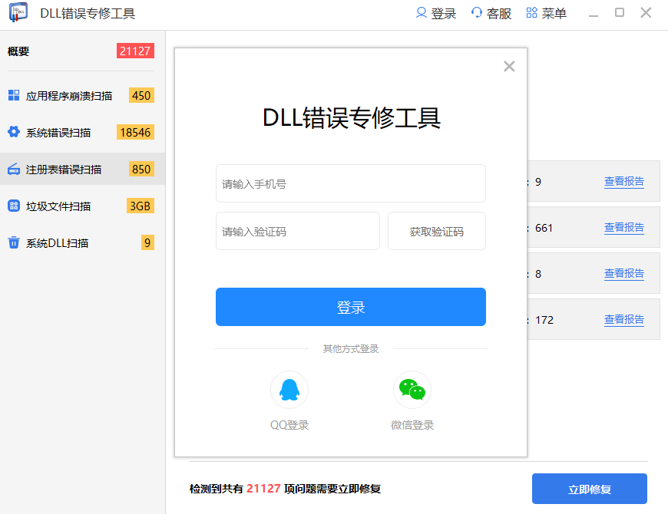Viewport: 668px width, 514px height.
Task: Focus the verification code input field
Action: click(298, 231)
